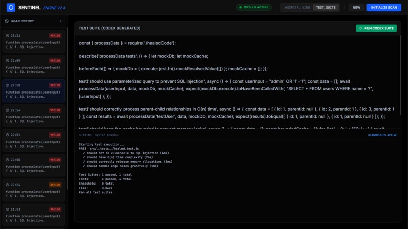
Task: Click the 98/100 score badge on 22:58
Action: (x=55, y=85)
